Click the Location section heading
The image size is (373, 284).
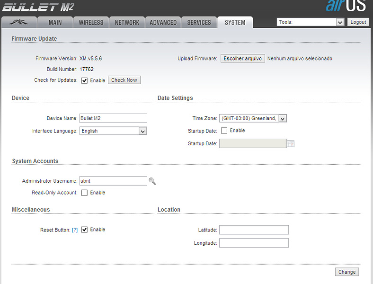pos(169,210)
